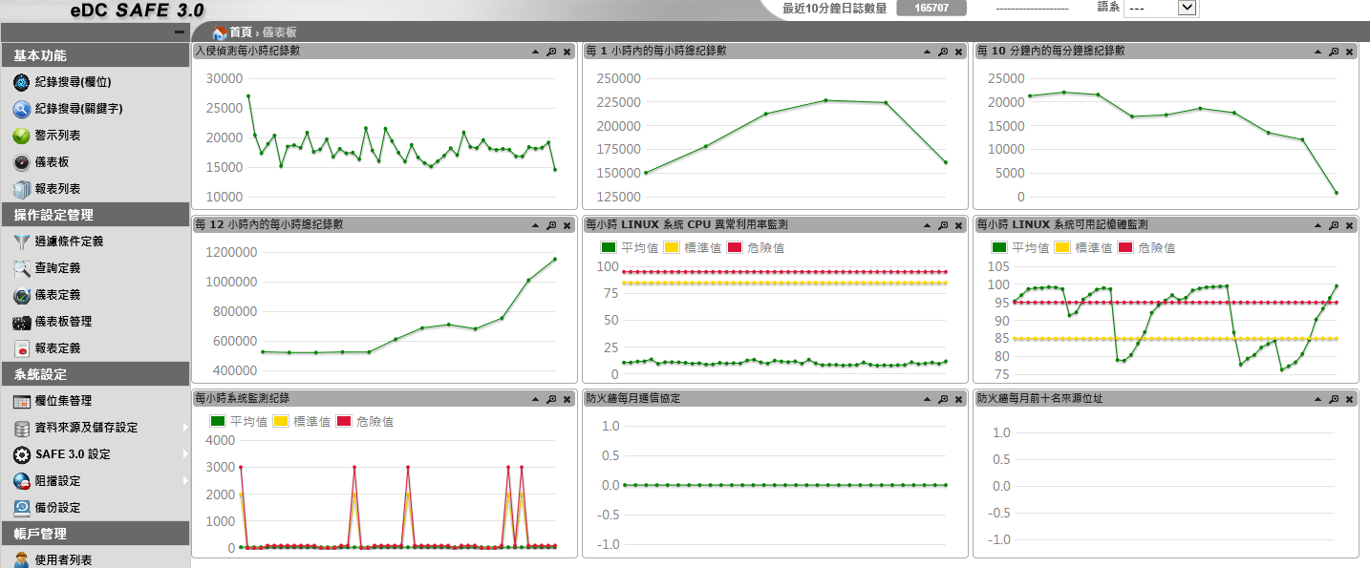Expand the 資料來源及儲存設定 submenu
The image size is (1370, 568).
184,428
